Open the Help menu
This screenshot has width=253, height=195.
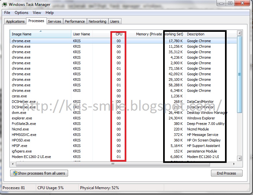tap(49, 13)
